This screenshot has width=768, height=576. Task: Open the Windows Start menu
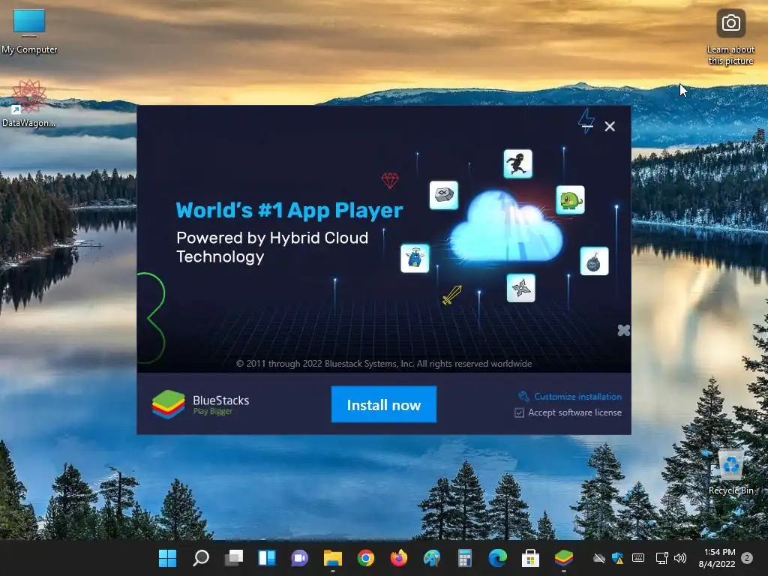(x=167, y=558)
